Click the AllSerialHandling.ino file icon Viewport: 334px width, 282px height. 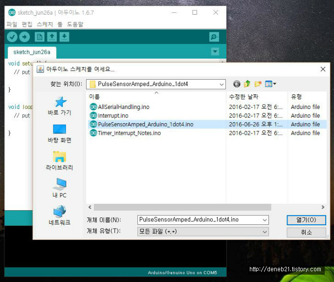[93, 107]
